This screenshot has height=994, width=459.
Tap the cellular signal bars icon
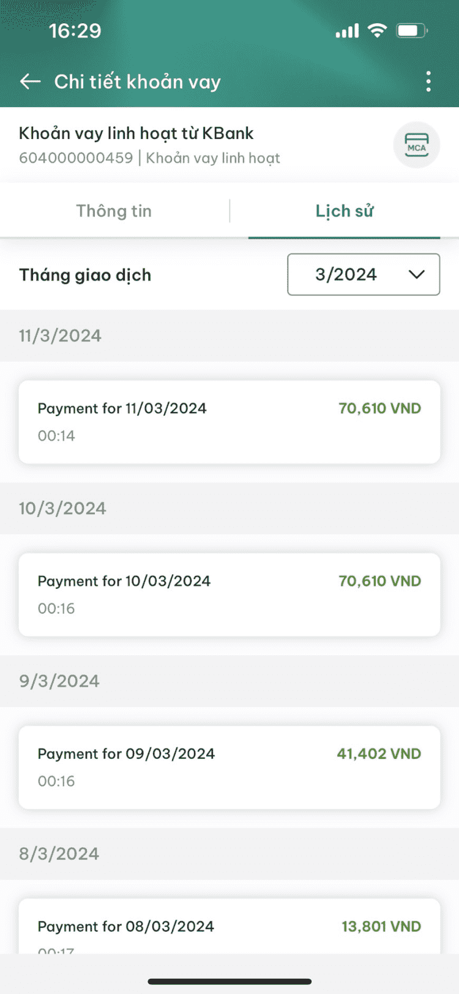[347, 31]
